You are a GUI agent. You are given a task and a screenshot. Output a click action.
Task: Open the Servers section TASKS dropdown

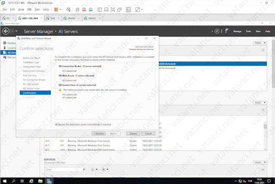260,43
